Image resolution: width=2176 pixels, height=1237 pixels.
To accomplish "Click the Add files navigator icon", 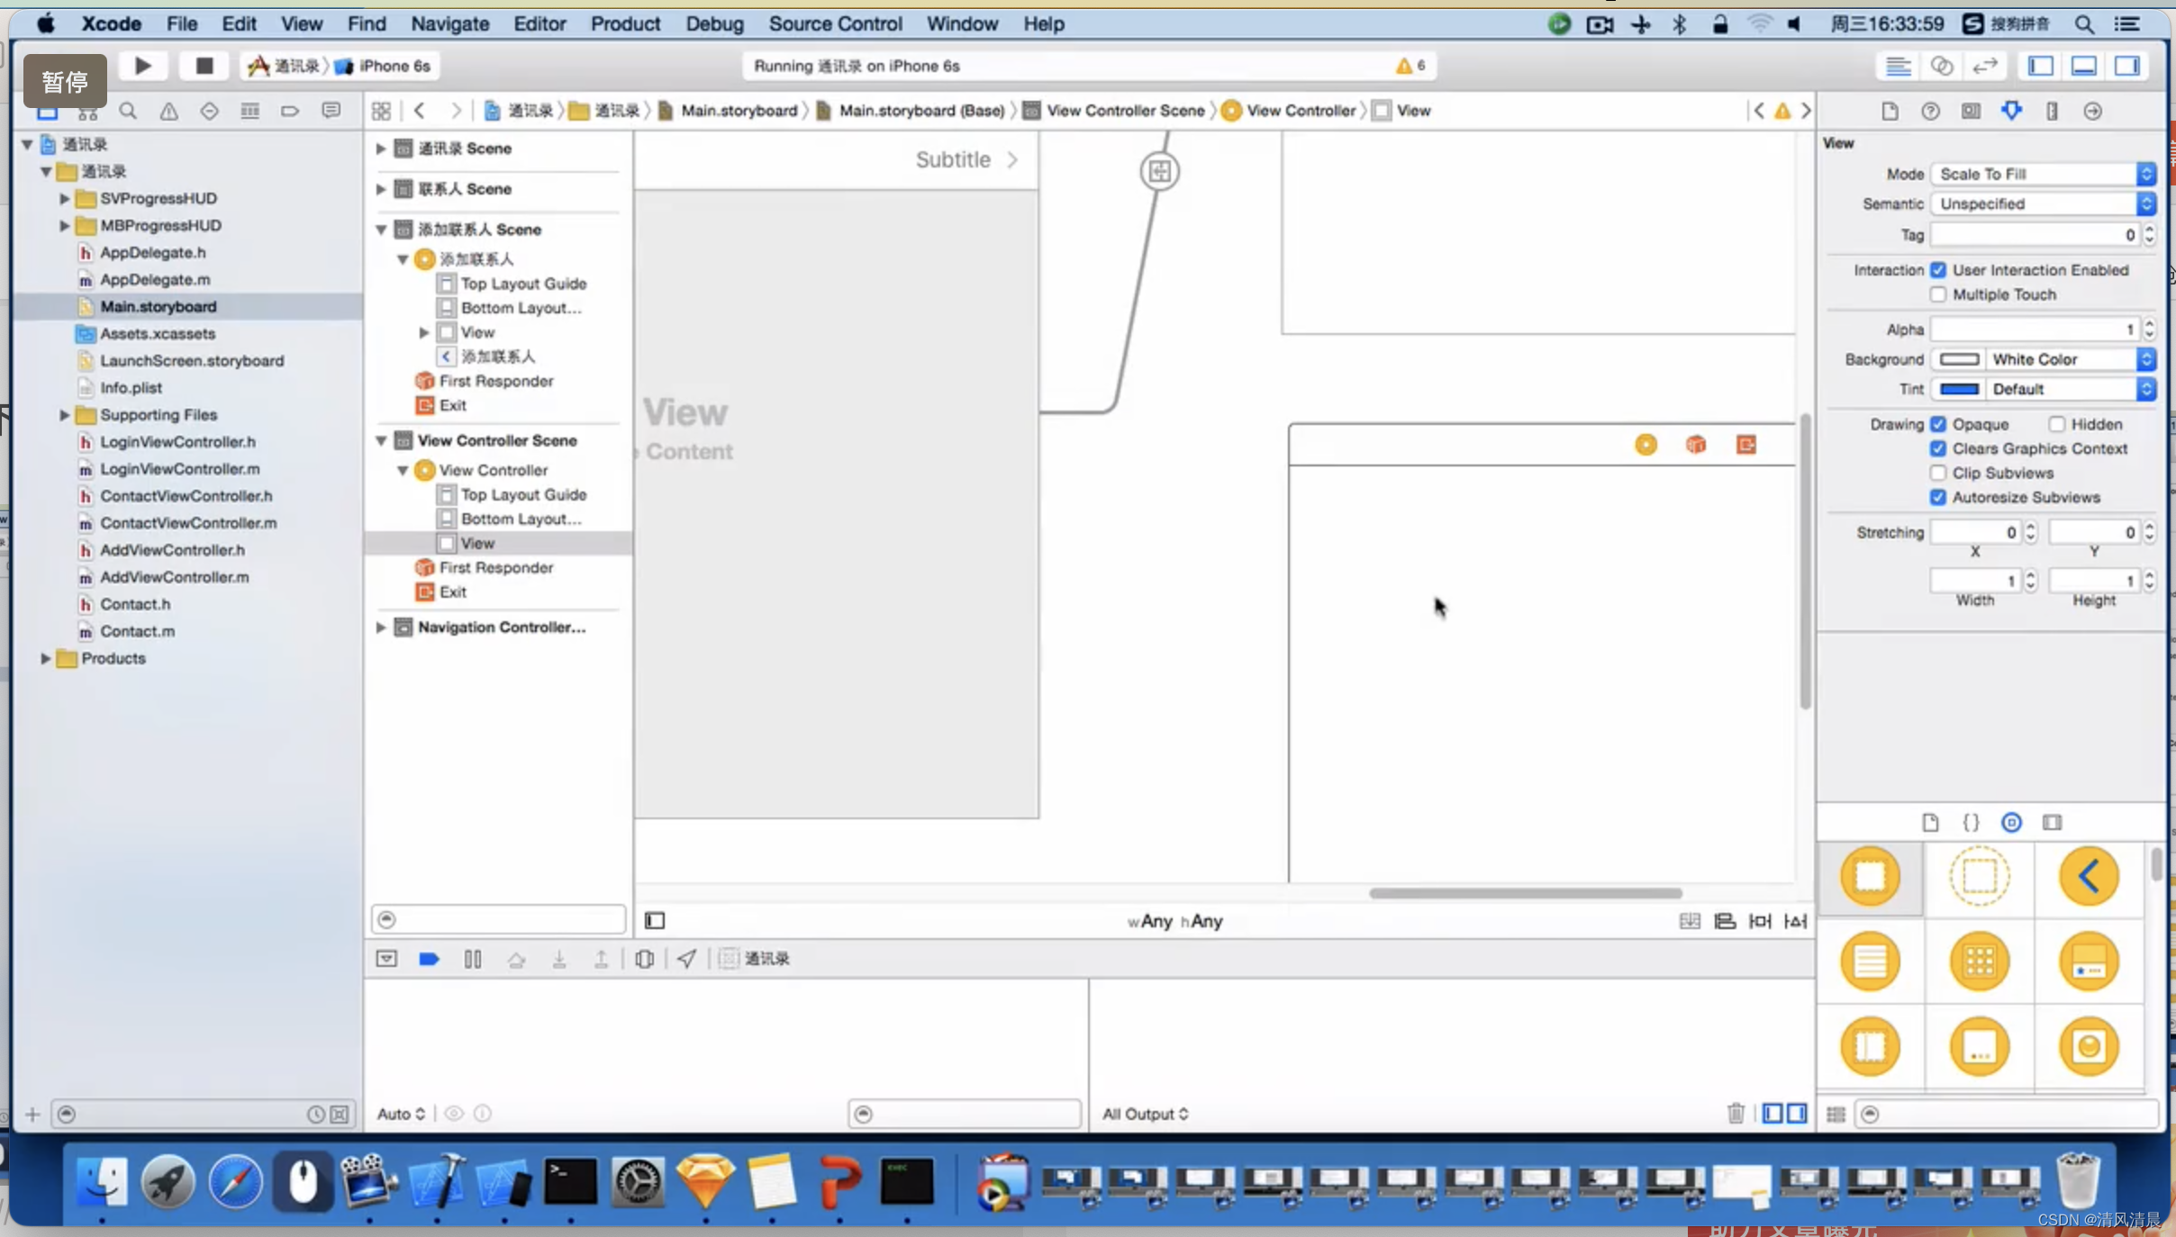I will coord(32,1113).
